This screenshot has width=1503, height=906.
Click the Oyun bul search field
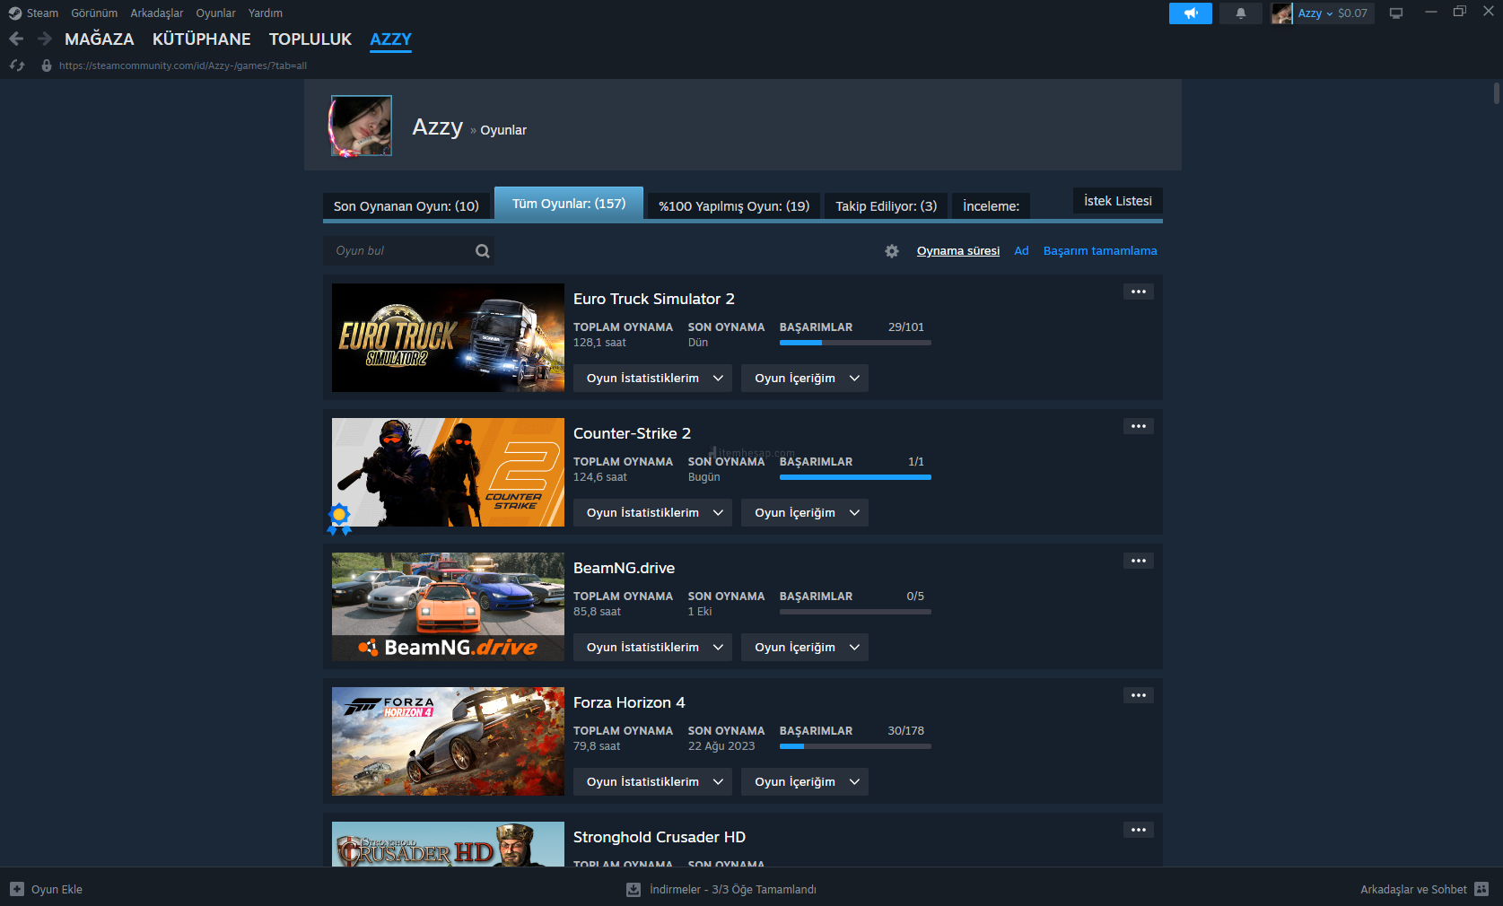pyautogui.click(x=399, y=251)
